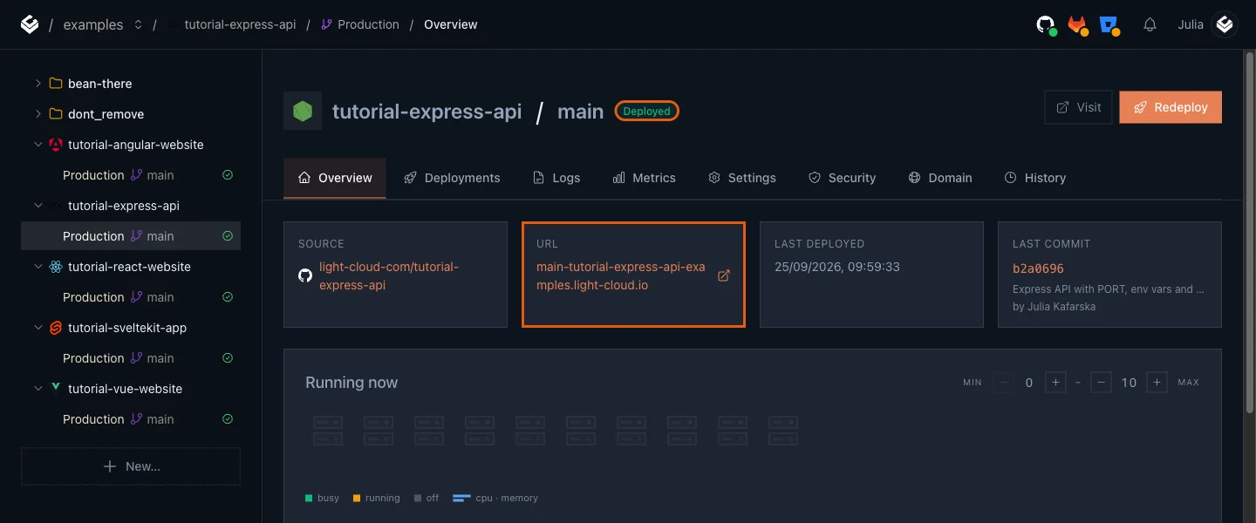
Task: Collapse the tutorial-vue-website tree node
Action: 38,389
